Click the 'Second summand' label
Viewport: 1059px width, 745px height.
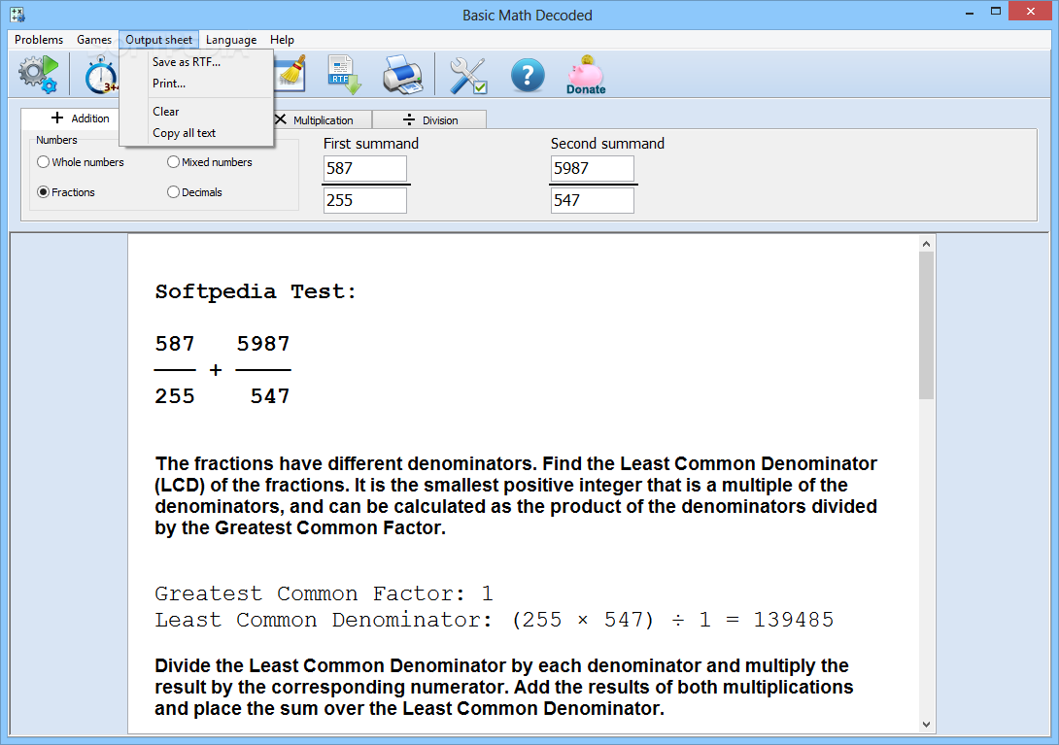pos(607,144)
